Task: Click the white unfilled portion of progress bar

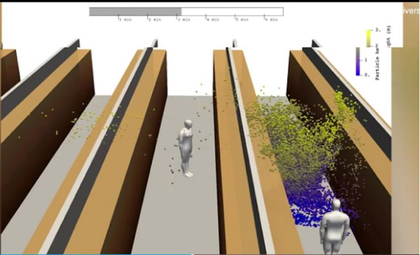Action: [x=232, y=11]
